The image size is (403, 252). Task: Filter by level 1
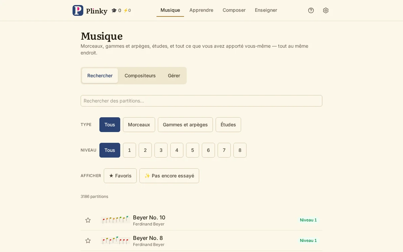tap(129, 150)
